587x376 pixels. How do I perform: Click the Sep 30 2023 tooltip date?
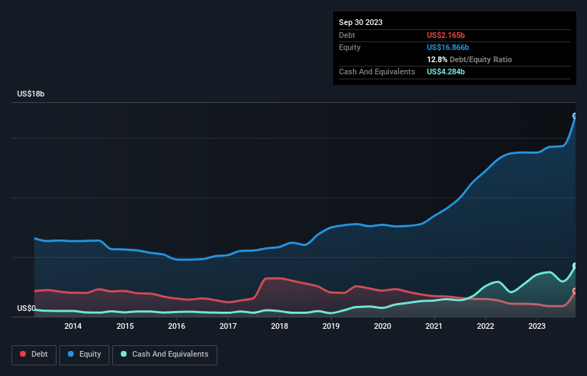click(x=360, y=22)
